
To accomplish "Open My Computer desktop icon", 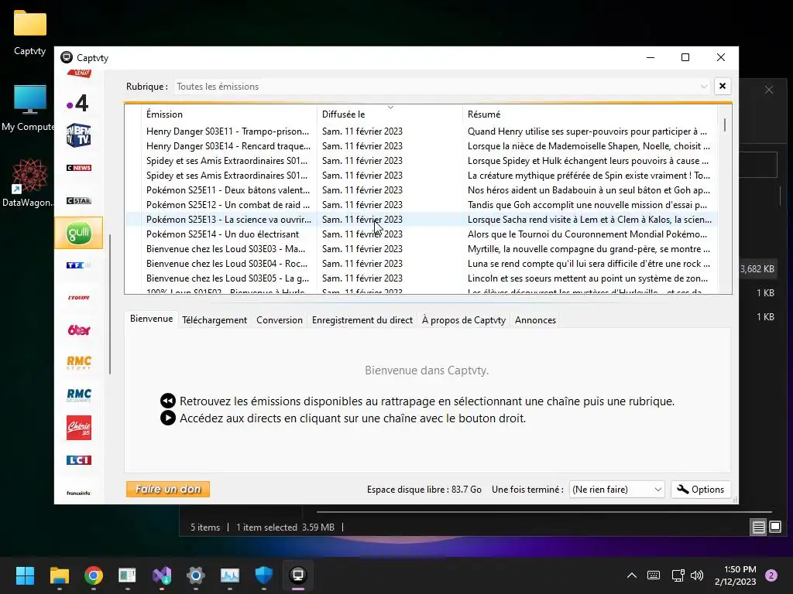I will 29,108.
